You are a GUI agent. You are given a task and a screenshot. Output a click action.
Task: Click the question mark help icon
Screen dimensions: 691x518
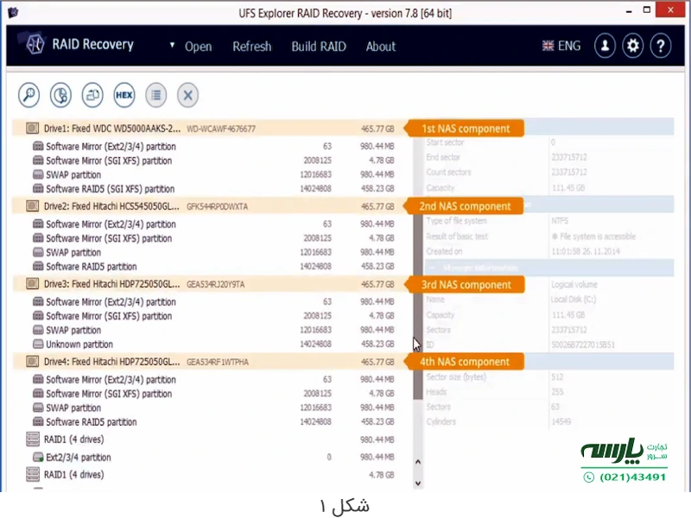(x=660, y=46)
